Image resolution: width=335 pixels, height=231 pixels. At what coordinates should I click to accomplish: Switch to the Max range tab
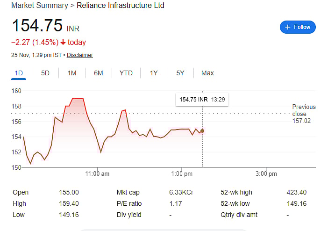point(207,73)
